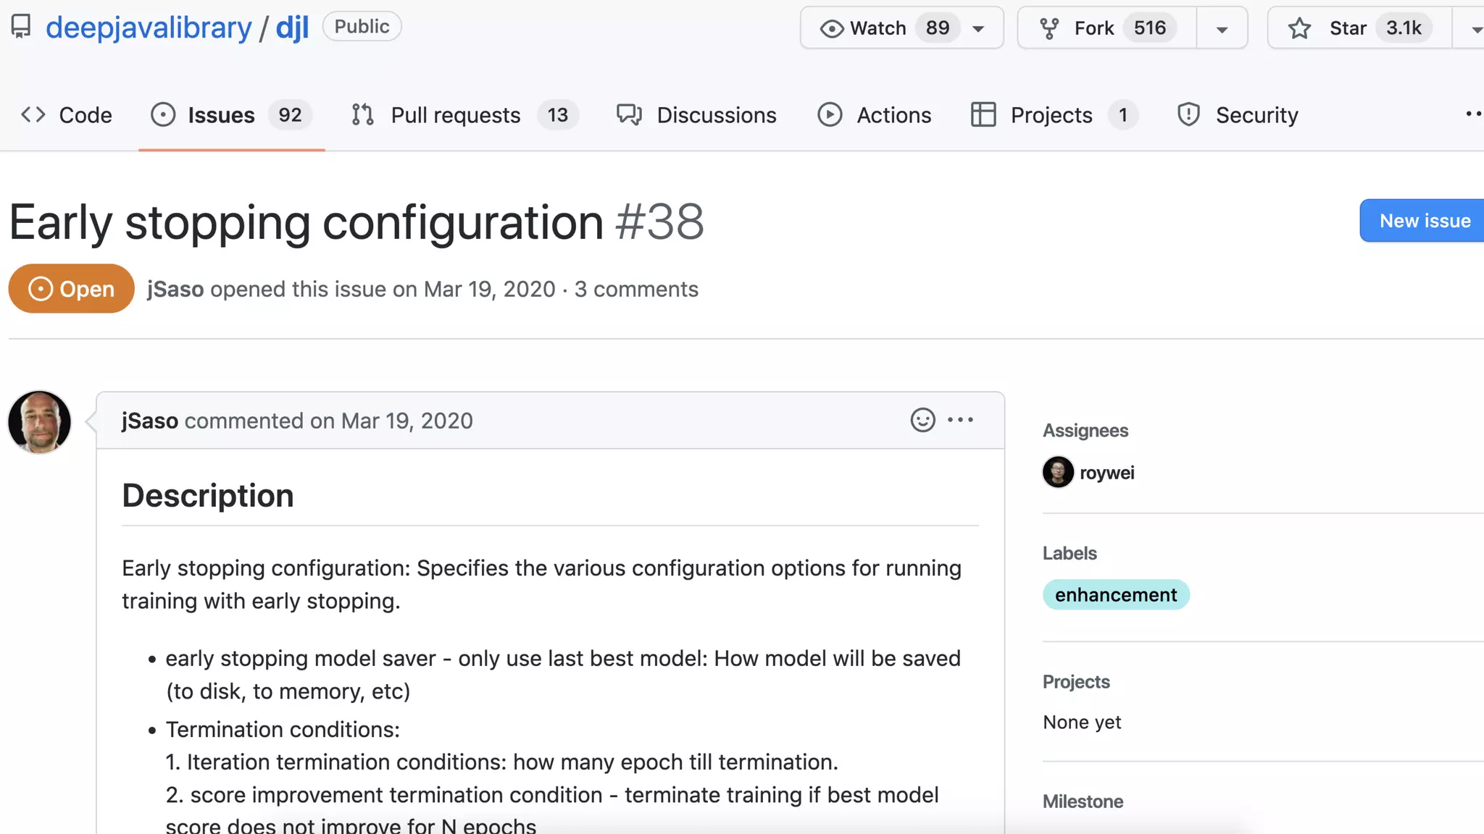This screenshot has height=834, width=1484.
Task: Star the djl repository
Action: (x=1359, y=28)
